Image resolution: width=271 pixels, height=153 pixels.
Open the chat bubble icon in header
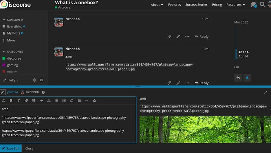[254, 4]
